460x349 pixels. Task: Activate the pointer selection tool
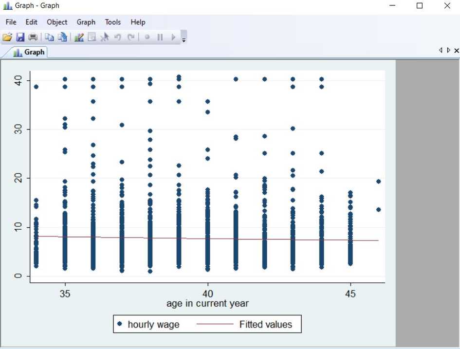pyautogui.click(x=104, y=37)
